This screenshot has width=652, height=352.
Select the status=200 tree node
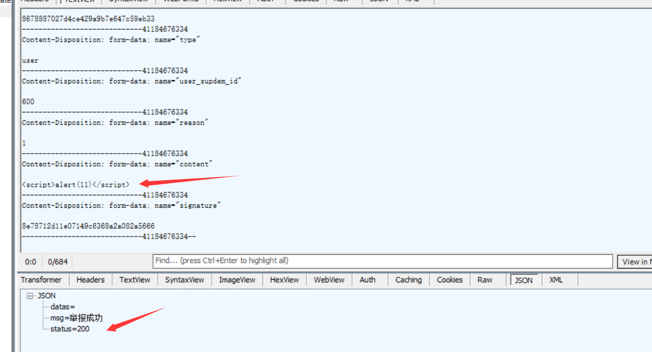pos(70,329)
